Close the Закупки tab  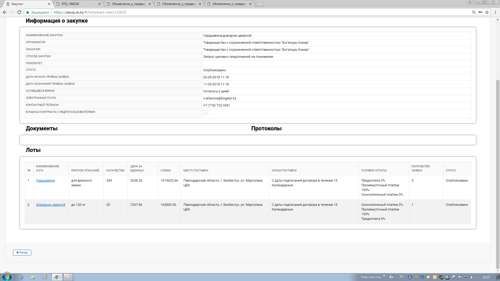point(49,4)
